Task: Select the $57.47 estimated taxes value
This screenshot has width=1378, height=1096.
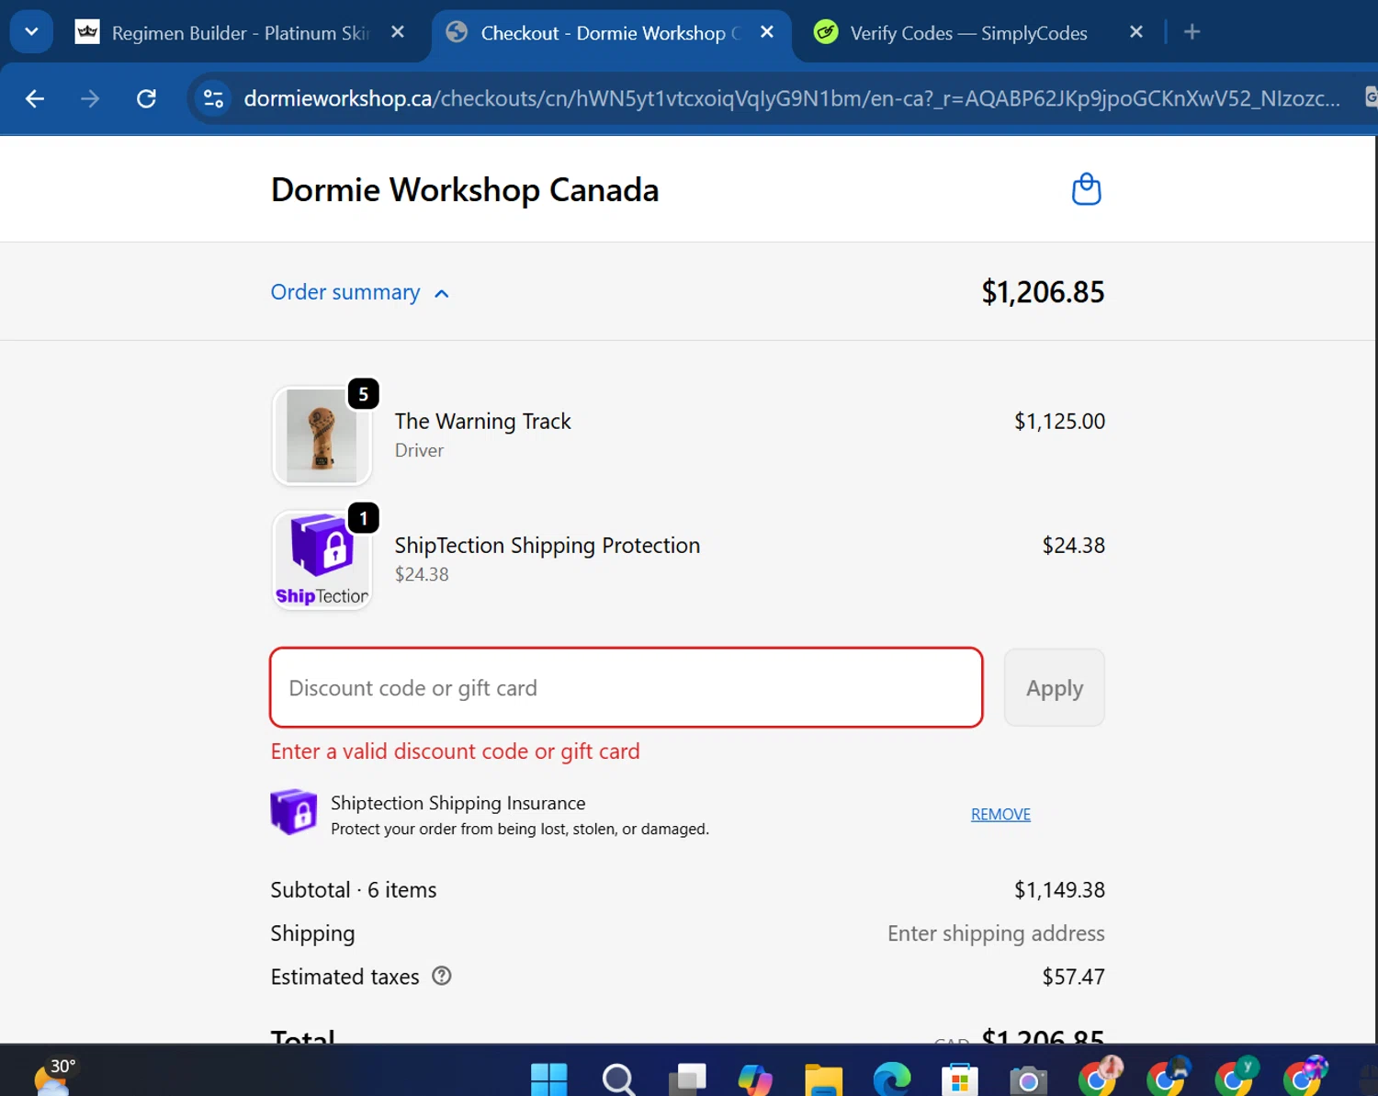Action: (1073, 977)
